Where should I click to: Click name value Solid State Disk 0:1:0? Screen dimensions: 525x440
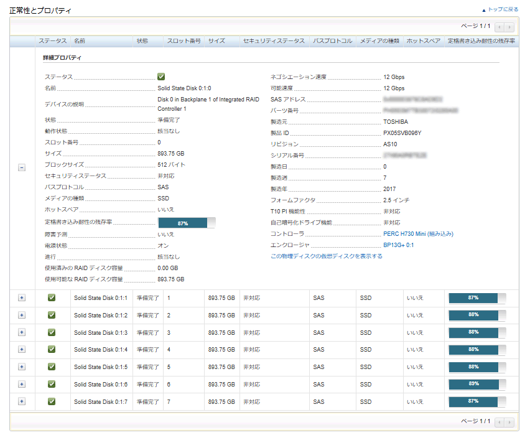point(184,88)
